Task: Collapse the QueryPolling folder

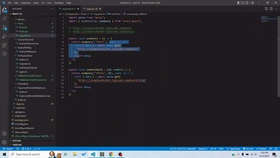Action: [24, 48]
